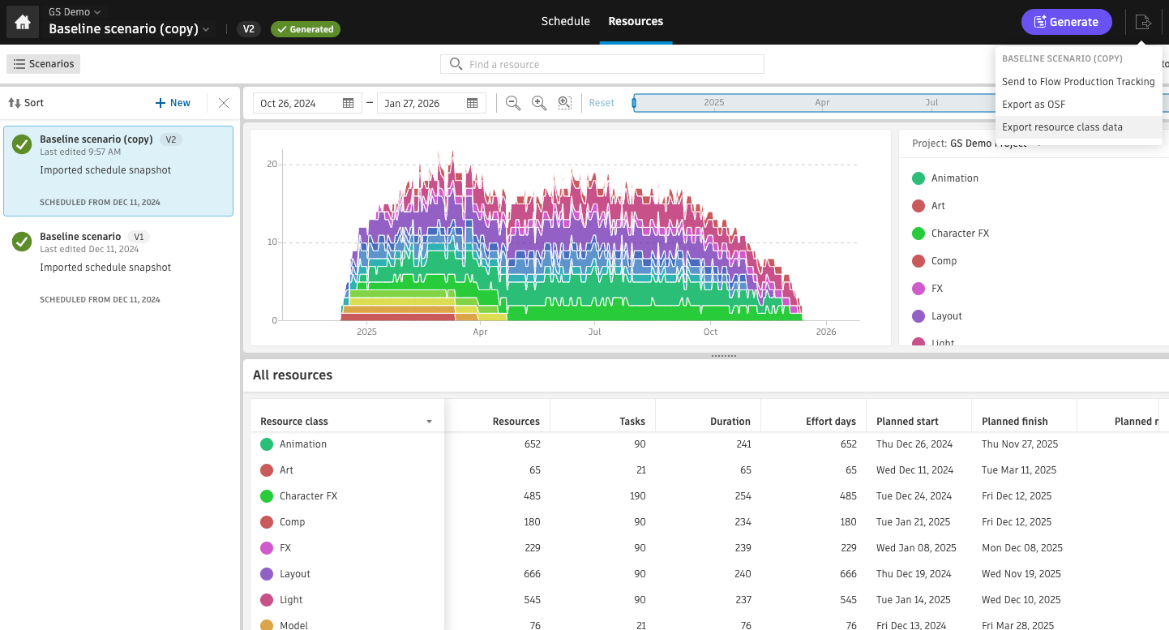1169x630 pixels.
Task: Close the scenarios panel with X
Action: click(224, 103)
